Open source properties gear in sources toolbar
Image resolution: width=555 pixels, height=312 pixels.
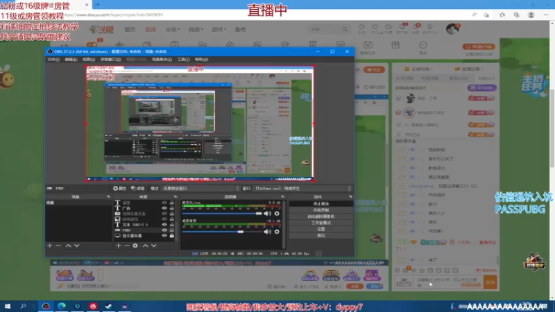click(135, 245)
